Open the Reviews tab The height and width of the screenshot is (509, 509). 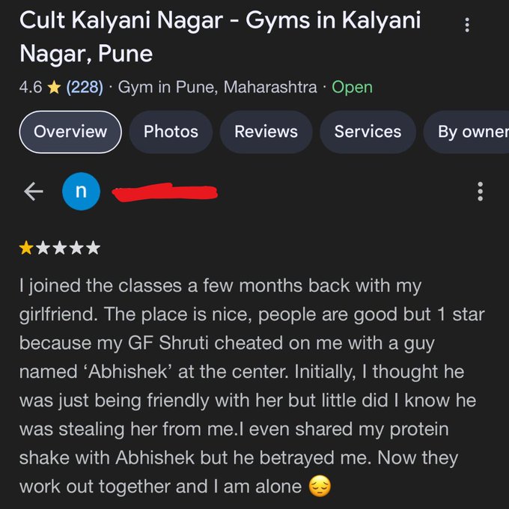[266, 132]
